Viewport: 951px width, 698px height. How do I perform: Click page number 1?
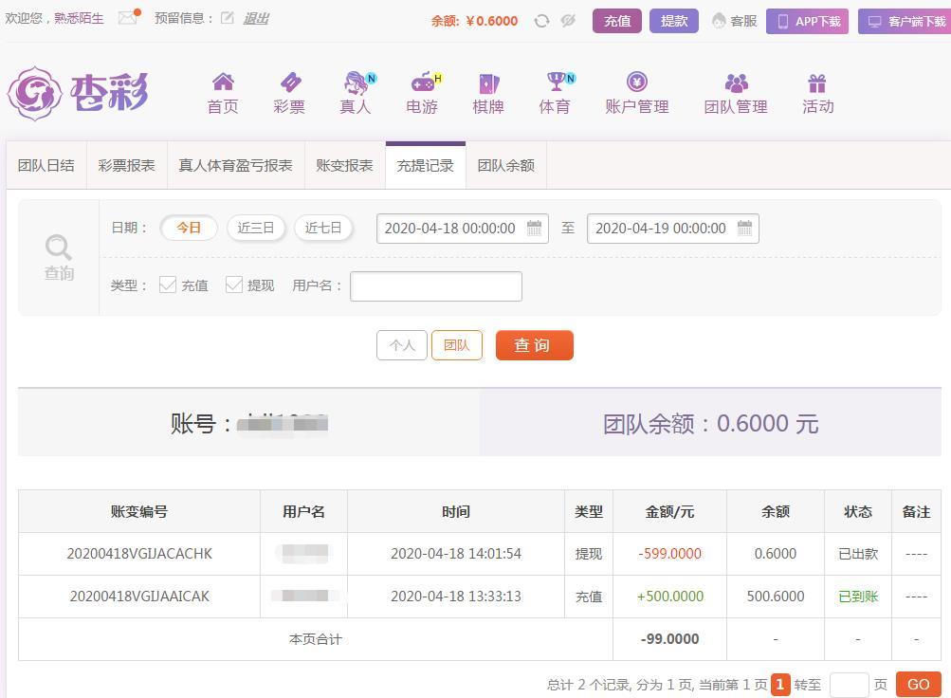pos(780,685)
